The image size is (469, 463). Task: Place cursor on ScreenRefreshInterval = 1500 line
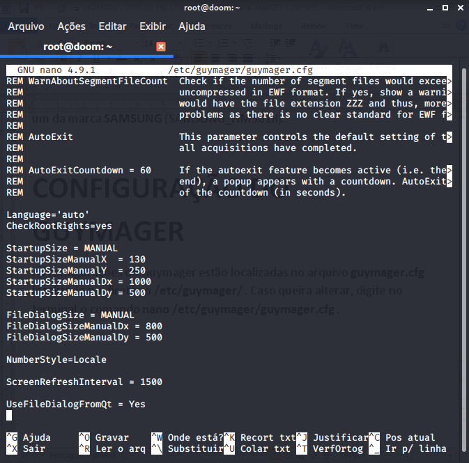(x=84, y=382)
